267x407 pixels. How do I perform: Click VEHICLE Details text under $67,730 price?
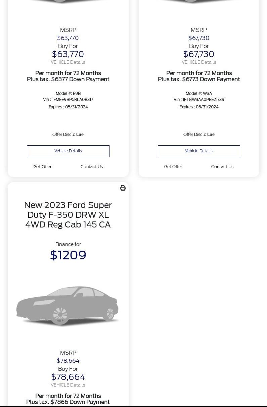[x=199, y=62]
